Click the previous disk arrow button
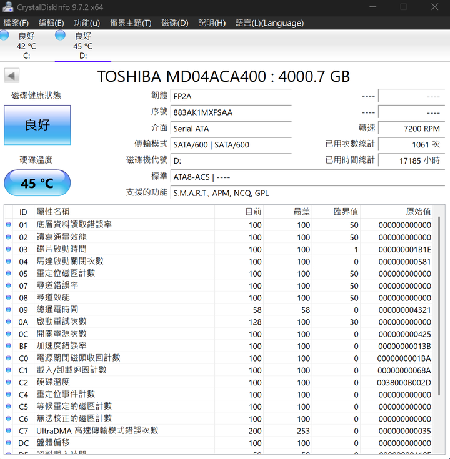450x459 pixels. [12, 76]
